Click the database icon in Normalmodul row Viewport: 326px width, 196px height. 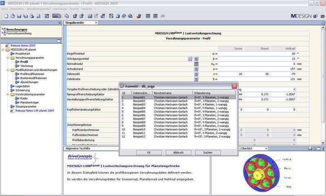click(x=196, y=64)
